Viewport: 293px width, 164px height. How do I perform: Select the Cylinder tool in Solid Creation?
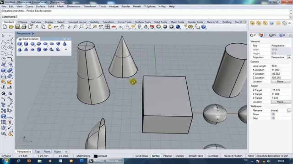pos(26,44)
